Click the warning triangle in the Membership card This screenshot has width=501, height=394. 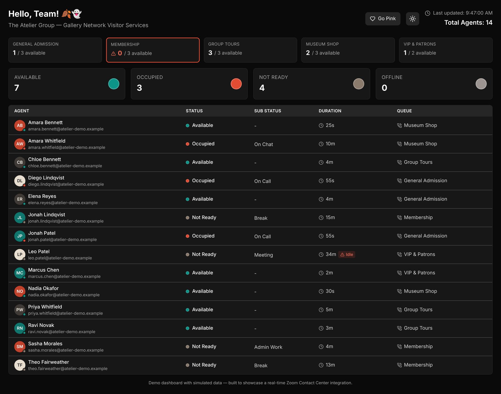pyautogui.click(x=113, y=54)
